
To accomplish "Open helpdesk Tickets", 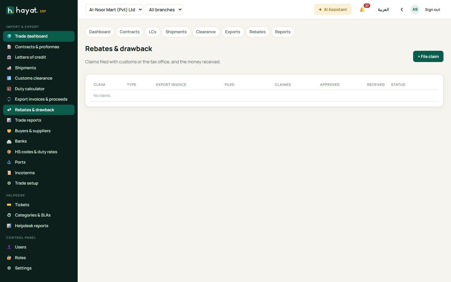I will coord(39,205).
